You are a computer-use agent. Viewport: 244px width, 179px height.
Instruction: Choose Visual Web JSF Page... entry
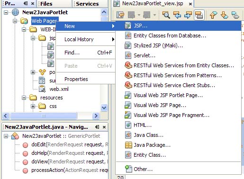[x=178, y=105]
